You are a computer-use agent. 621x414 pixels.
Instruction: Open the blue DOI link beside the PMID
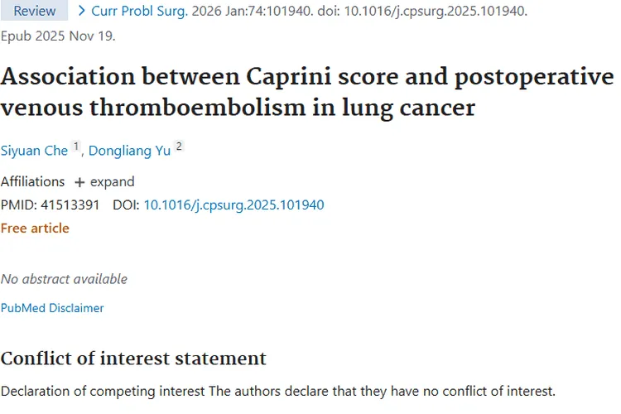coord(233,205)
